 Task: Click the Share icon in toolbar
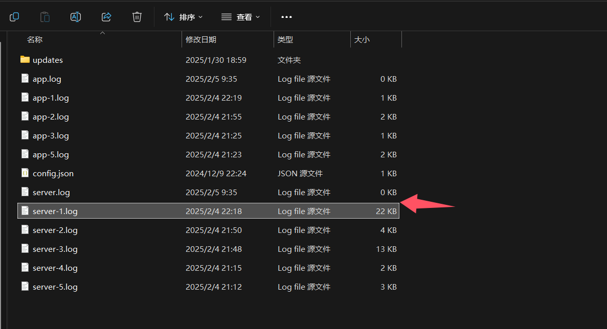[106, 17]
